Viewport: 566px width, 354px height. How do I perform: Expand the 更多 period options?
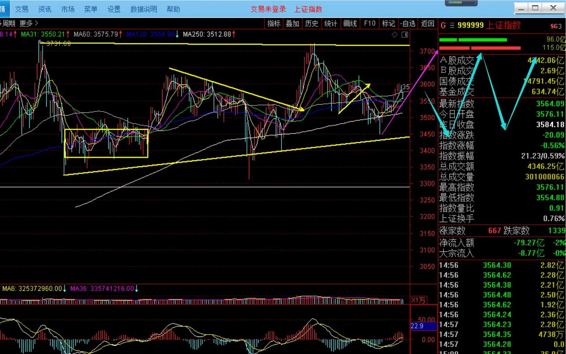pyautogui.click(x=29, y=24)
